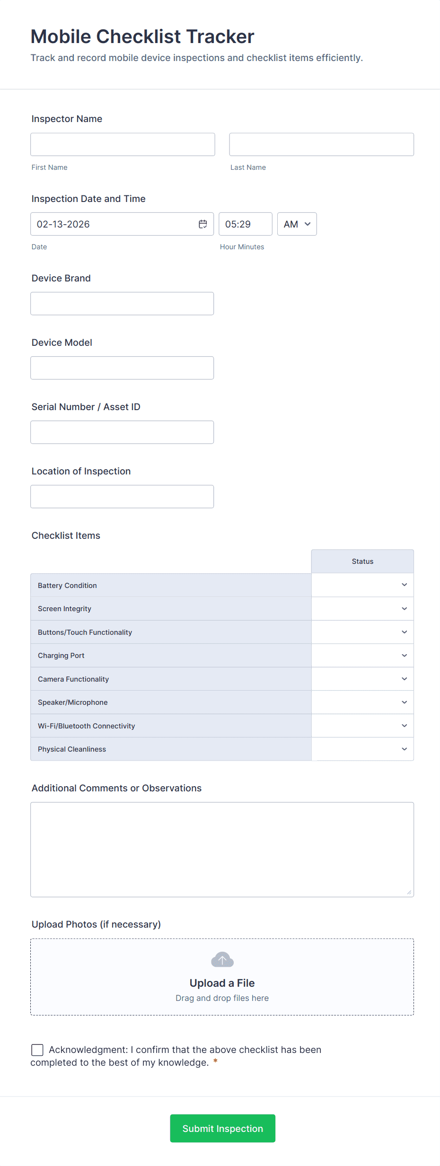Click the Hour Minutes time field
Screen dimensions: 440x1166
click(245, 224)
